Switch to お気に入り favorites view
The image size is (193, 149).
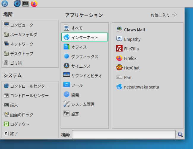(x=164, y=15)
